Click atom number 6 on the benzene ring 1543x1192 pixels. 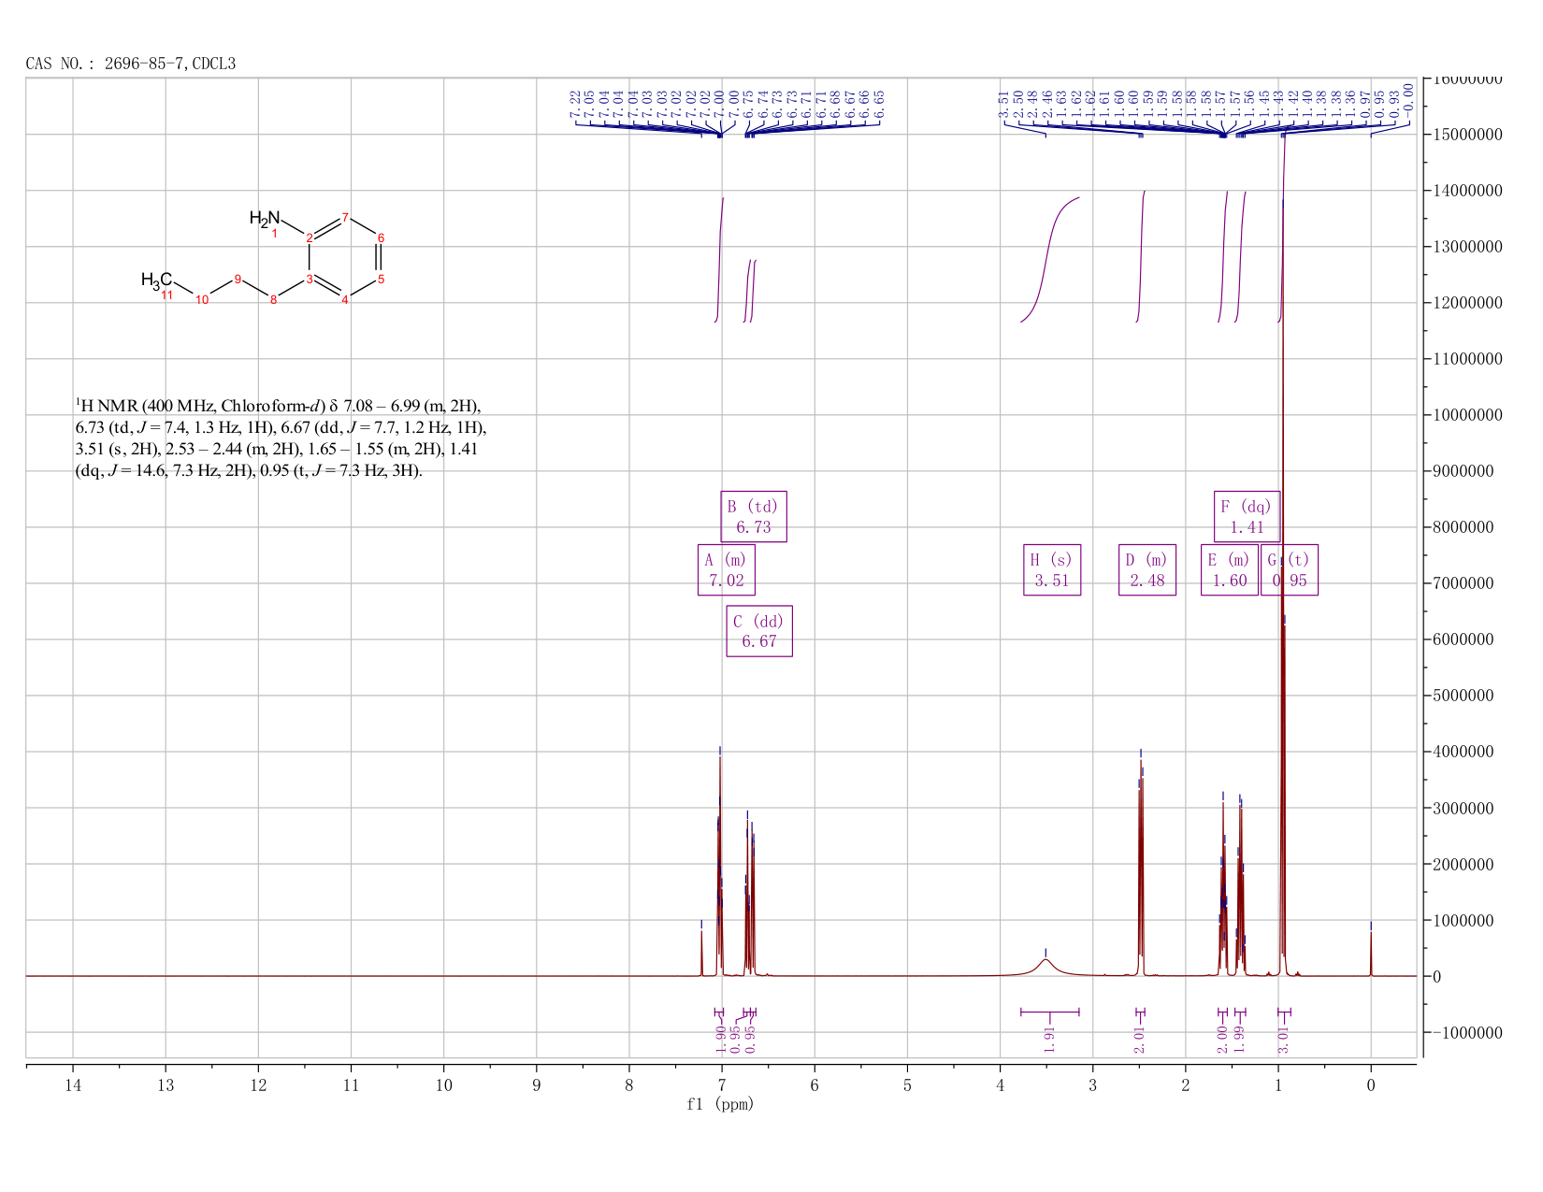click(381, 237)
